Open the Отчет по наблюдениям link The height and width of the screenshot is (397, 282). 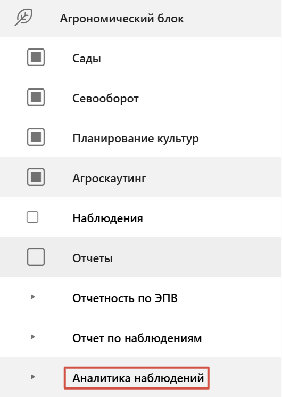[x=137, y=338]
